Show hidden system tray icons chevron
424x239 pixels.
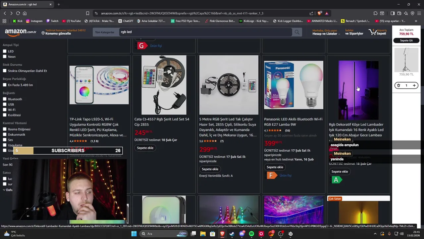tap(375, 234)
